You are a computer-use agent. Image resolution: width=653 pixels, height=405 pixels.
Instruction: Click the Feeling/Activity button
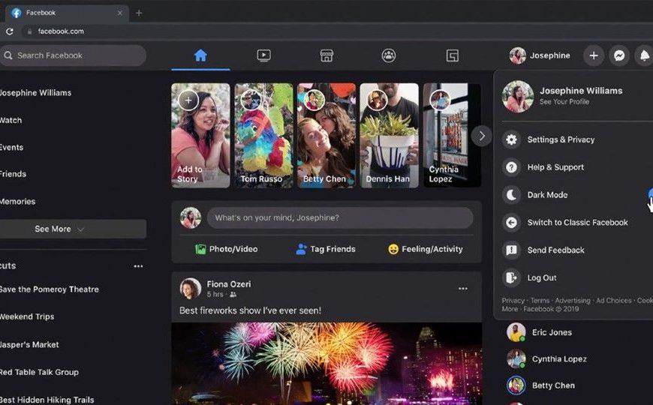pyautogui.click(x=425, y=249)
